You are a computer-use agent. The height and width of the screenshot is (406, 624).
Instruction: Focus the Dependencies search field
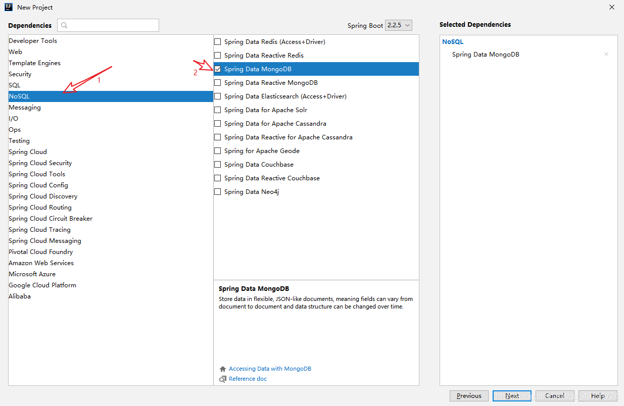108,25
